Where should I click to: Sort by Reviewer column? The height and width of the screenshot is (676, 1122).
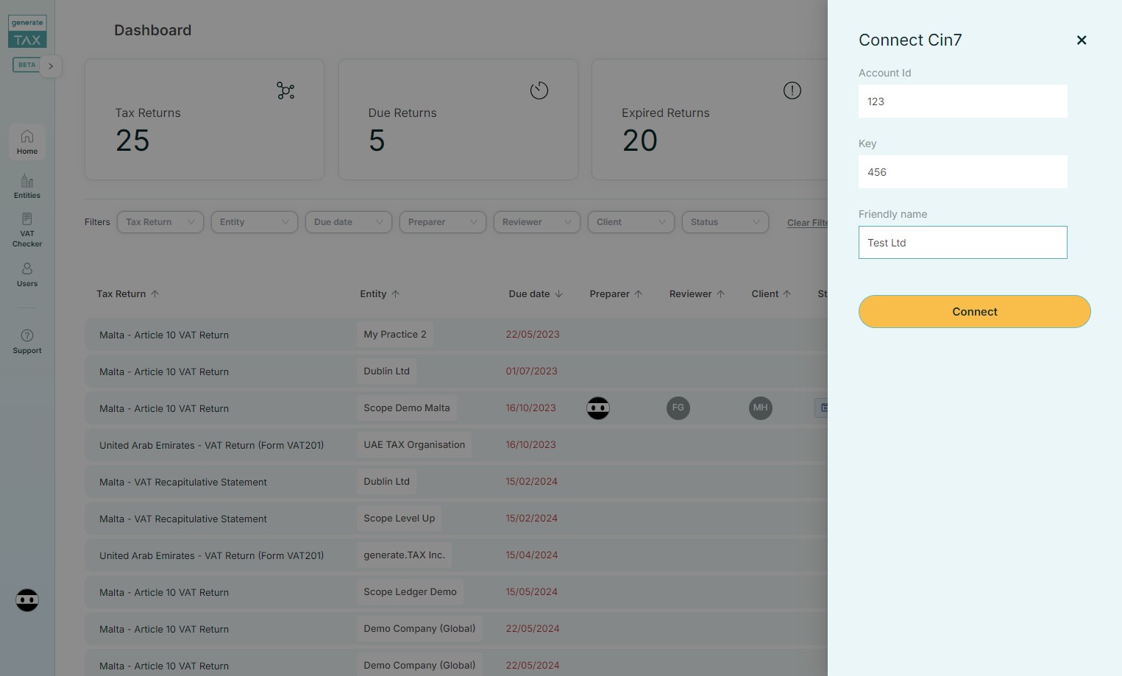click(x=697, y=293)
